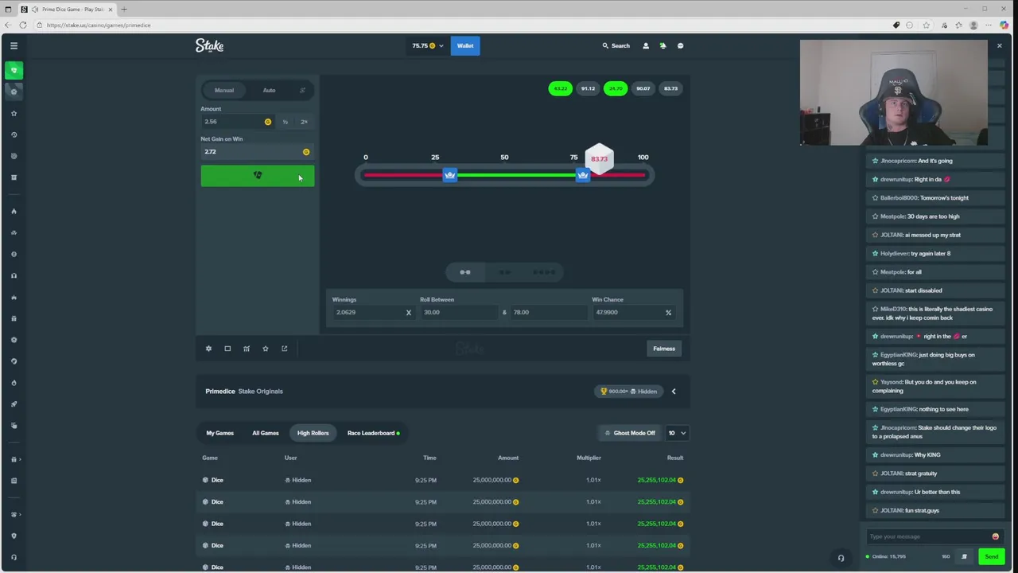View past result 43.22

pyautogui.click(x=560, y=88)
